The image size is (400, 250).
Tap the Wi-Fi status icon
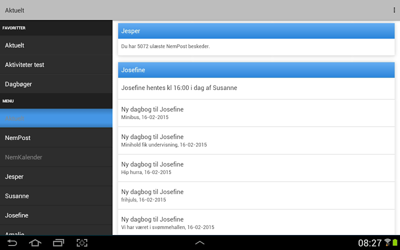[x=387, y=242]
